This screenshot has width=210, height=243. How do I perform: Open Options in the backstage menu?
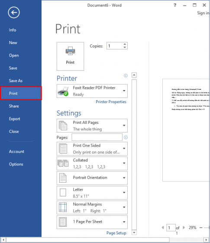point(16,164)
